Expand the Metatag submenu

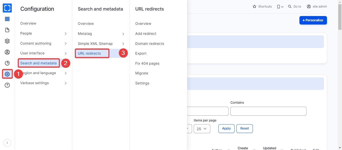(123, 34)
